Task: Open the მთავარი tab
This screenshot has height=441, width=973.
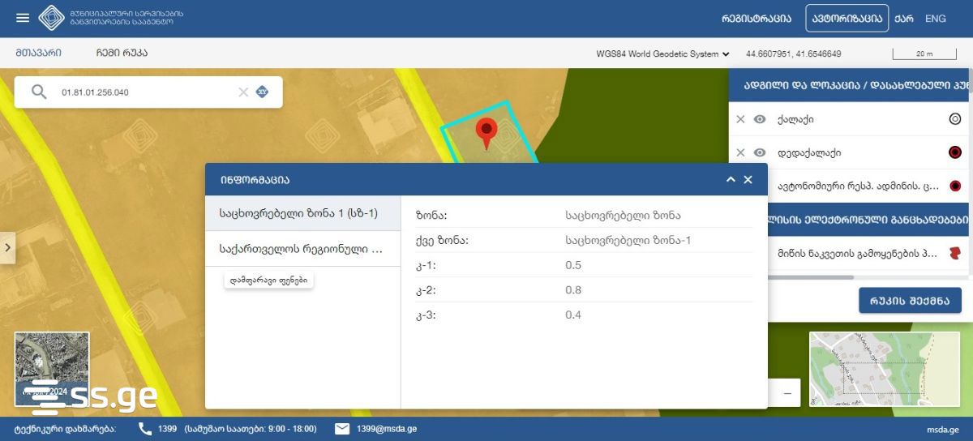Action: pyautogui.click(x=37, y=53)
